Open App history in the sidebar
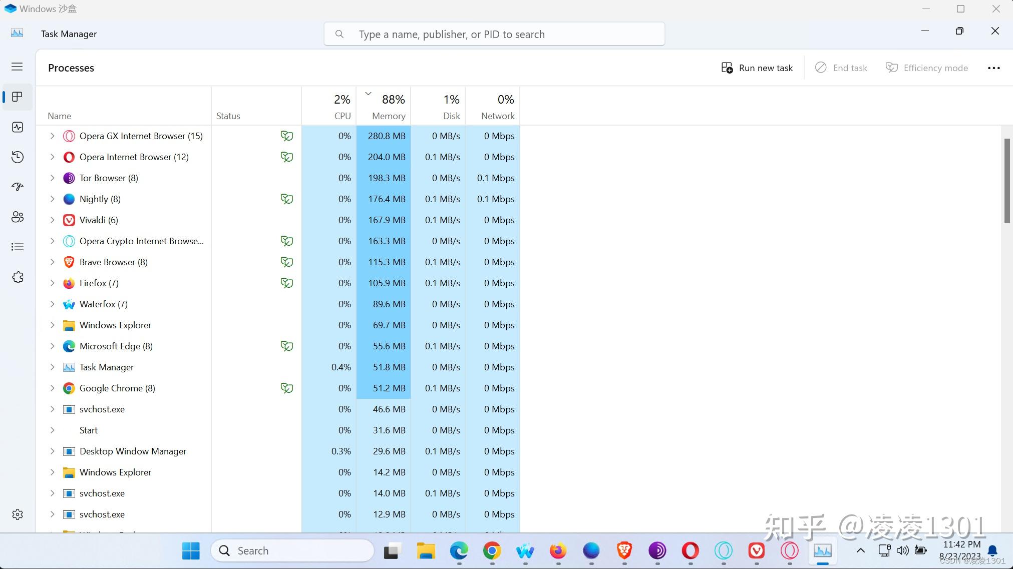 pos(17,157)
